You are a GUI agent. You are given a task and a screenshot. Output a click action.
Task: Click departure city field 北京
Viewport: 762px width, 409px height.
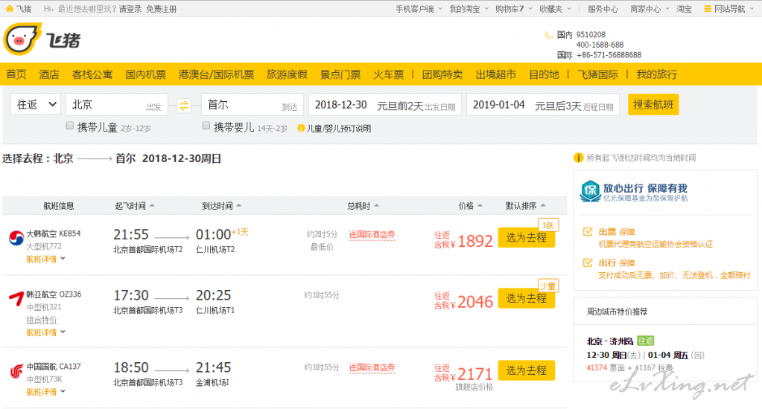pos(117,104)
